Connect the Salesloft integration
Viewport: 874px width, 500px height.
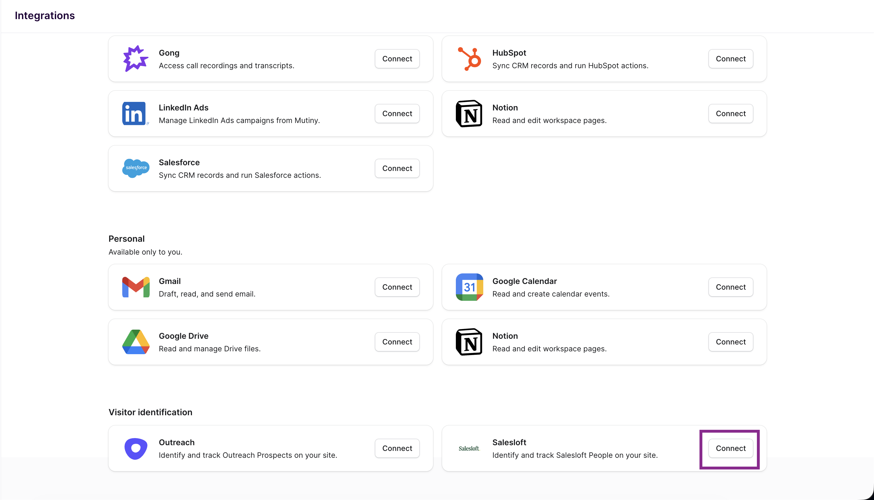pyautogui.click(x=731, y=449)
